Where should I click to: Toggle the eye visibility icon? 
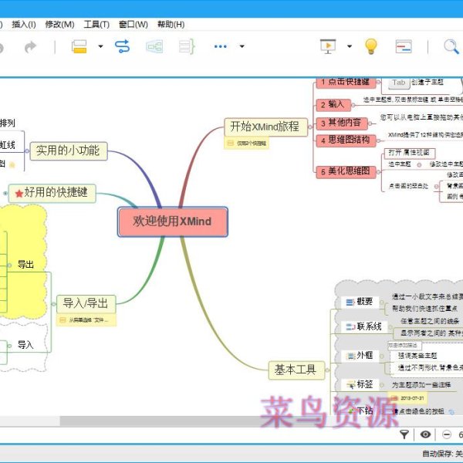pyautogui.click(x=425, y=434)
